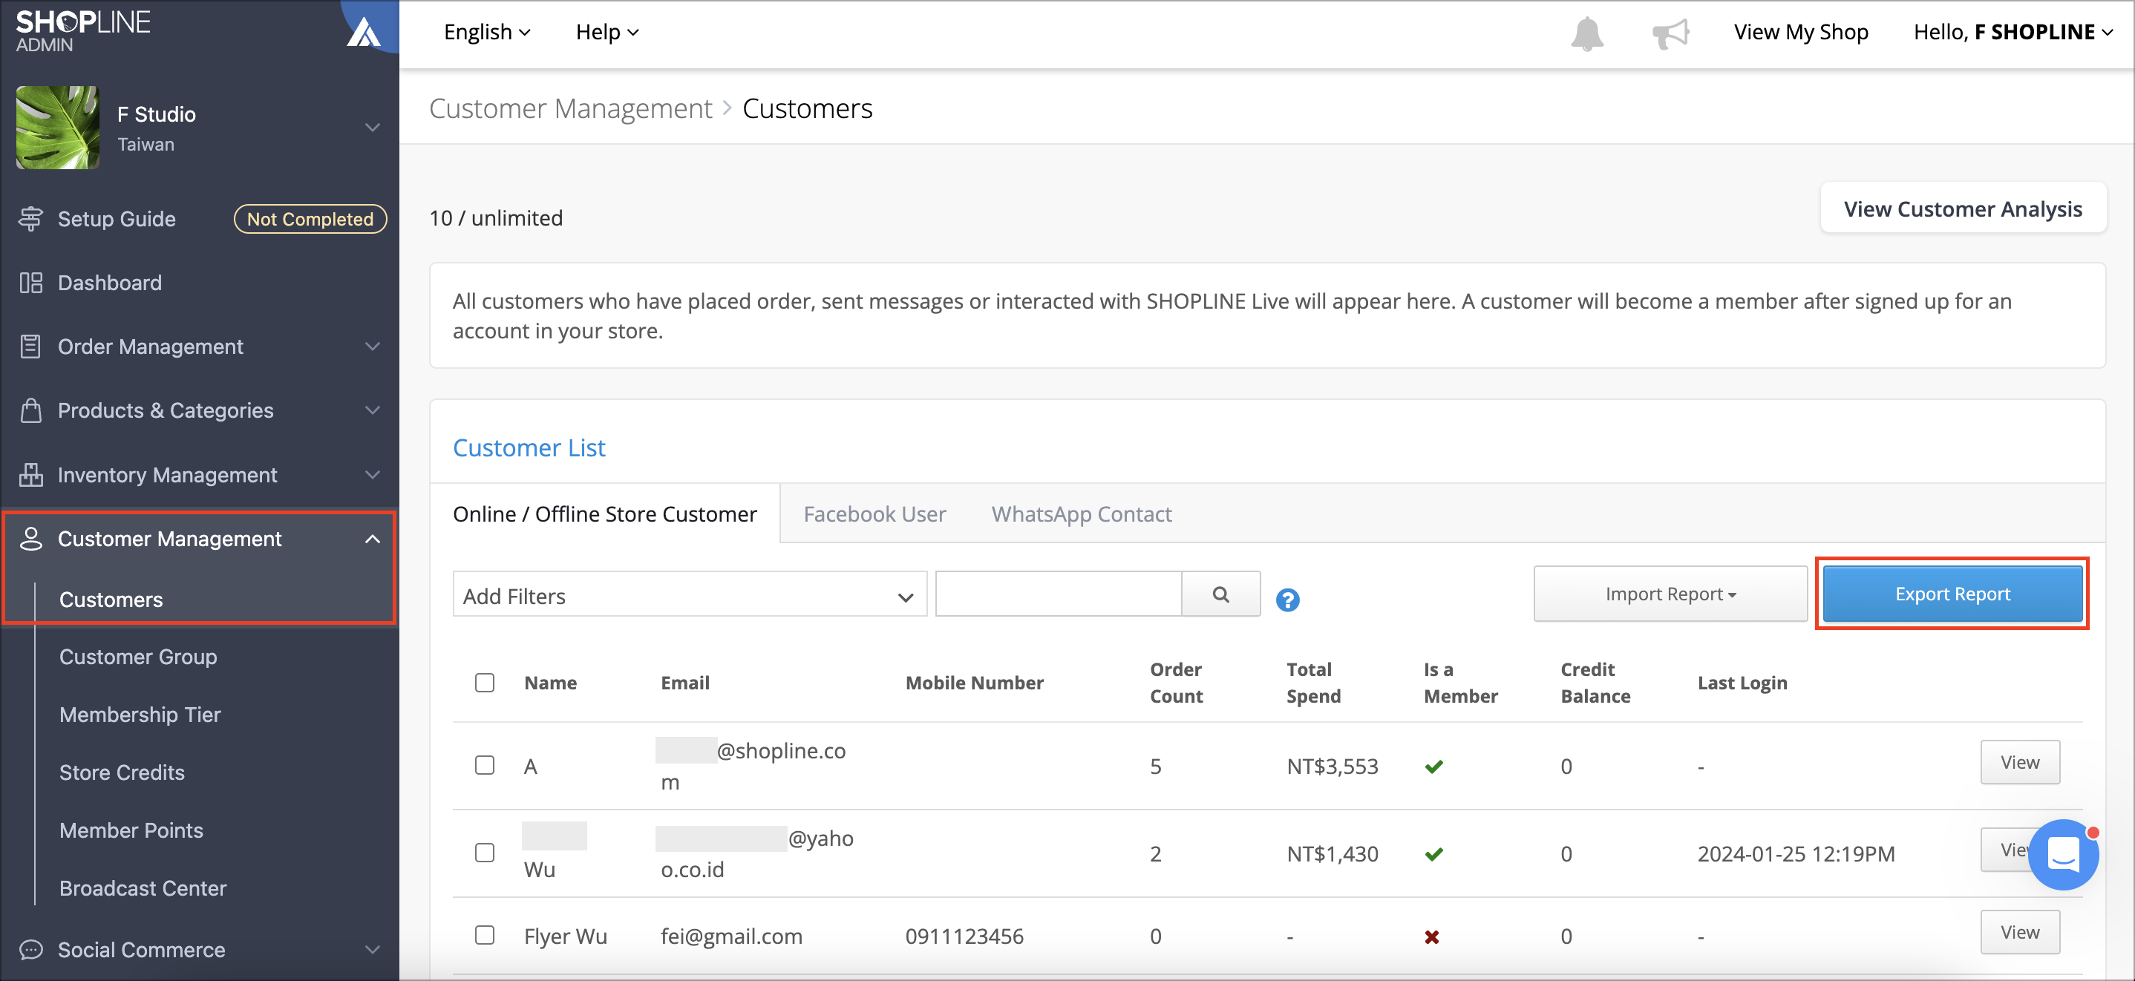This screenshot has height=981, width=2135.
Task: Click View for Flyer Wu
Action: [2020, 932]
